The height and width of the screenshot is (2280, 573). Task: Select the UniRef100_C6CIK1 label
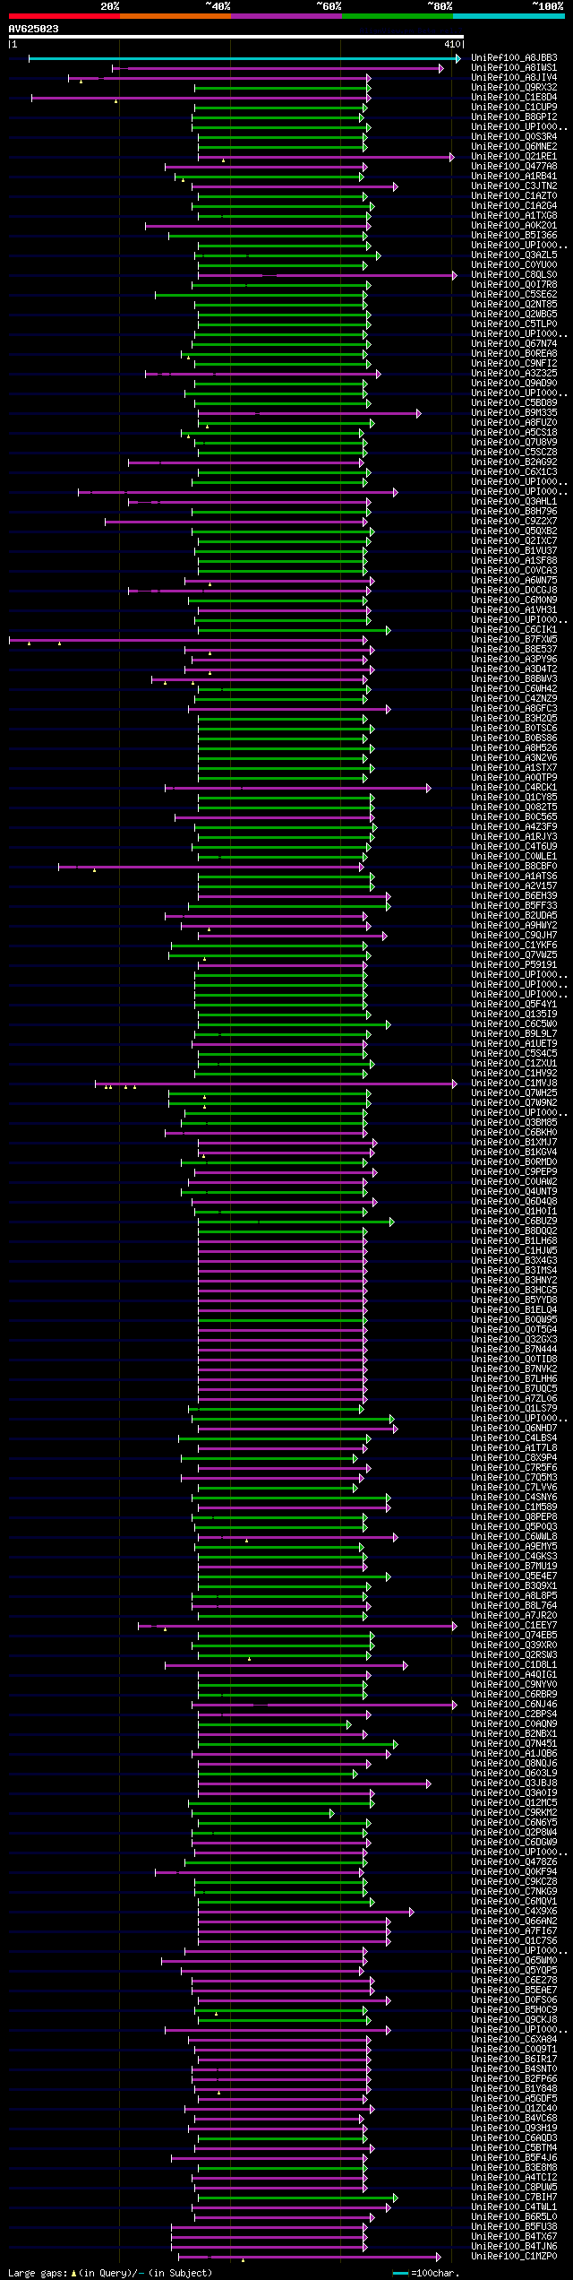[x=514, y=630]
